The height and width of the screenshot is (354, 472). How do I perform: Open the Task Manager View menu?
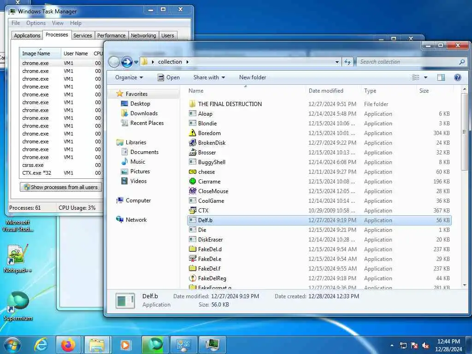tap(58, 23)
